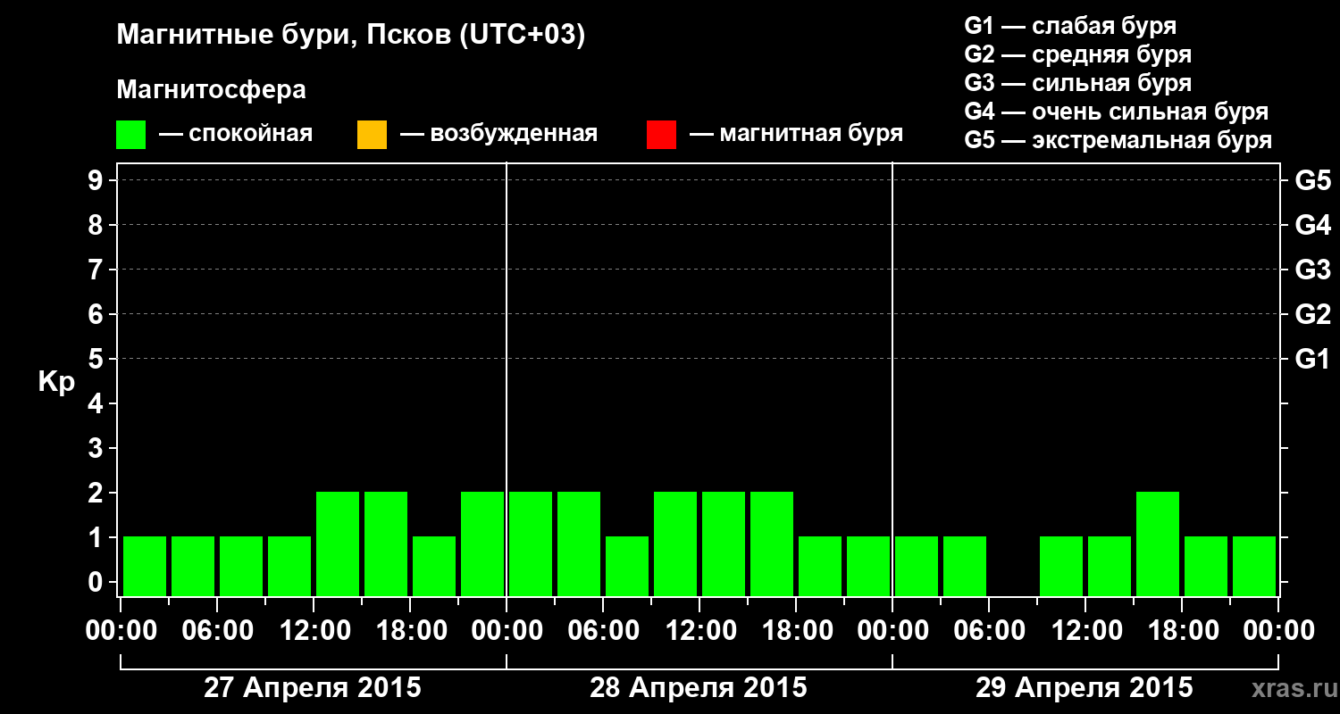Click 'G1 — слабая буря' legend line

[1070, 26]
